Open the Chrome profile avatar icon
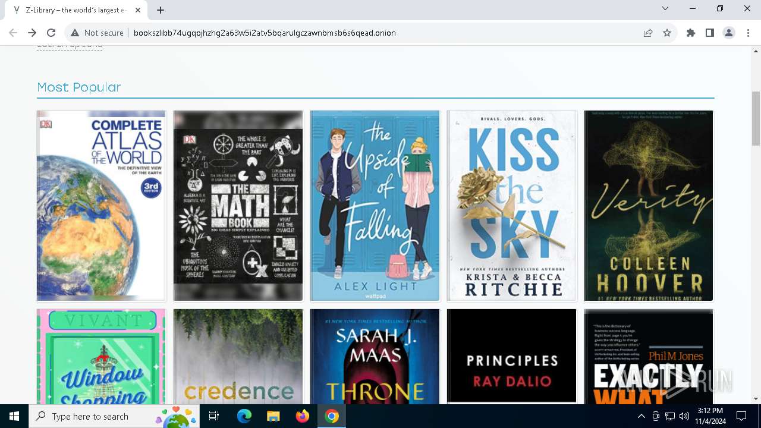 click(729, 33)
